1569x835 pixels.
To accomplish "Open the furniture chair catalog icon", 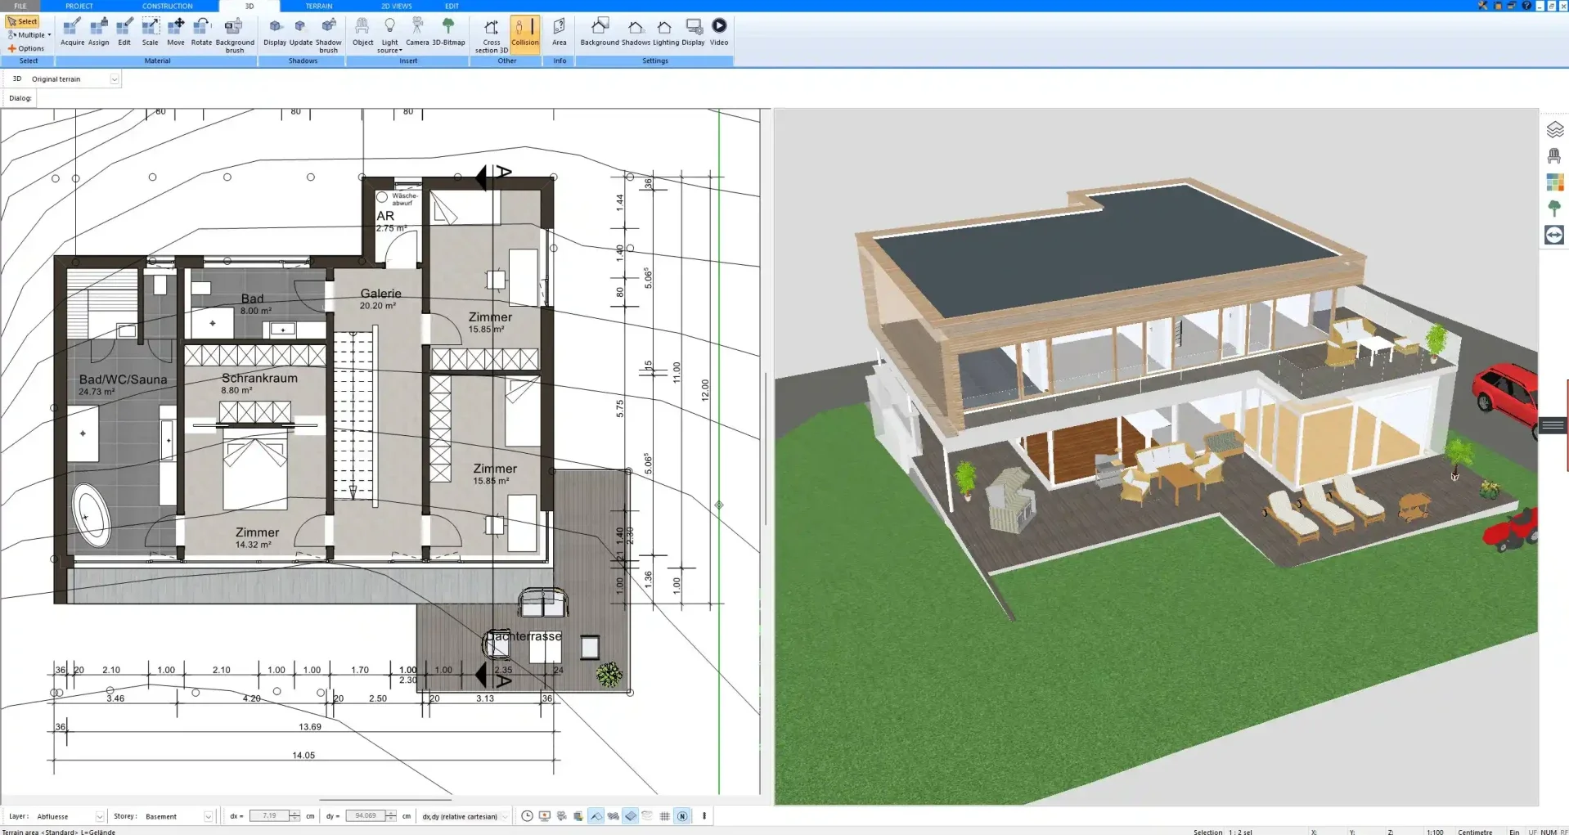I will [1554, 155].
